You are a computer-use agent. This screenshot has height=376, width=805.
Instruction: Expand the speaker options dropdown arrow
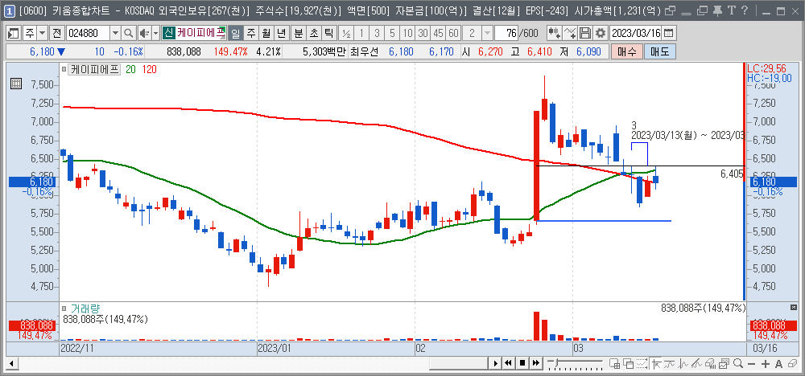coord(155,33)
